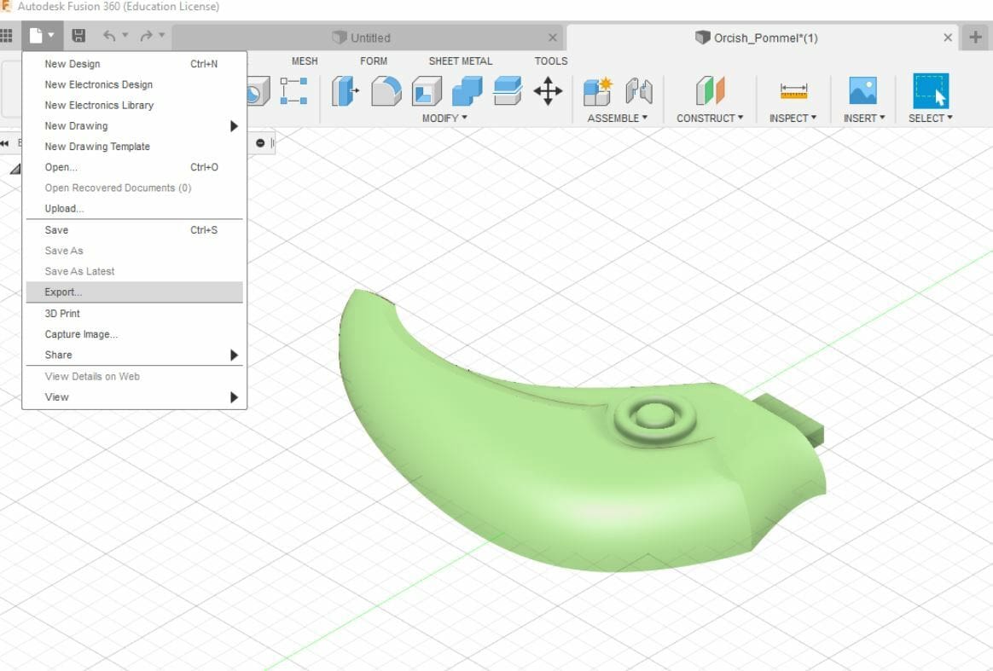Click the Undo arrow icon
Image resolution: width=993 pixels, height=671 pixels.
click(x=109, y=36)
